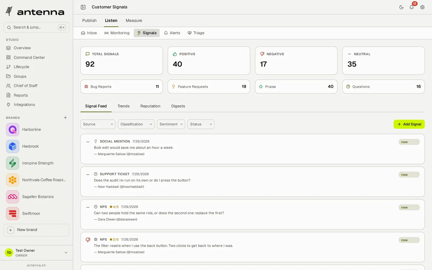Click the antenna logo

point(35,11)
